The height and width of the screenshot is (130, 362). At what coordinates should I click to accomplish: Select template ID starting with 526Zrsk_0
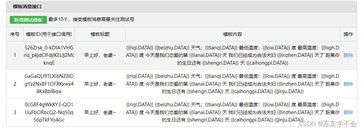pyautogui.click(x=49, y=56)
